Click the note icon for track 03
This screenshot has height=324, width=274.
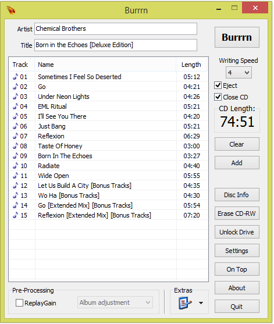[x=15, y=97]
